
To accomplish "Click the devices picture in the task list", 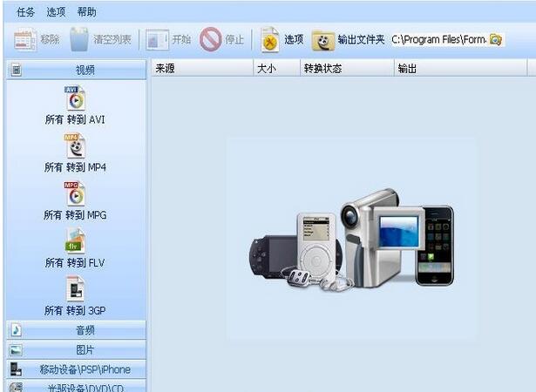I will pyautogui.click(x=352, y=240).
